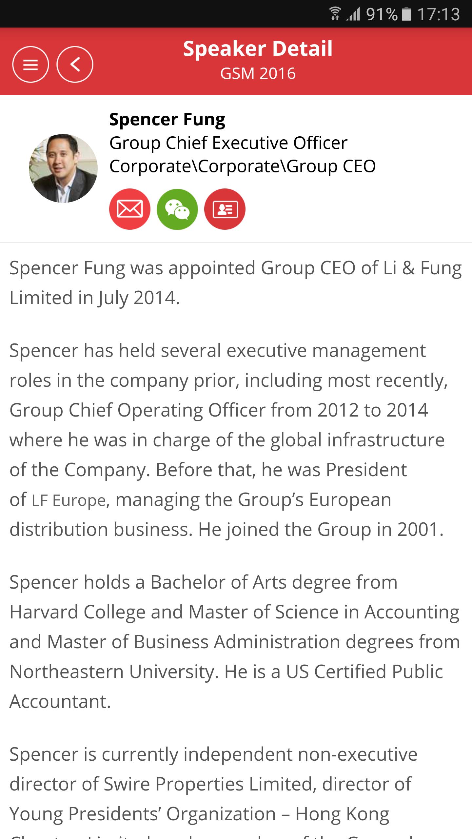View the speaker's contact card

coord(225,209)
